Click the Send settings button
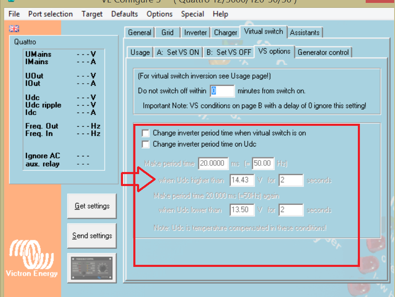395x297 pixels. click(x=92, y=236)
